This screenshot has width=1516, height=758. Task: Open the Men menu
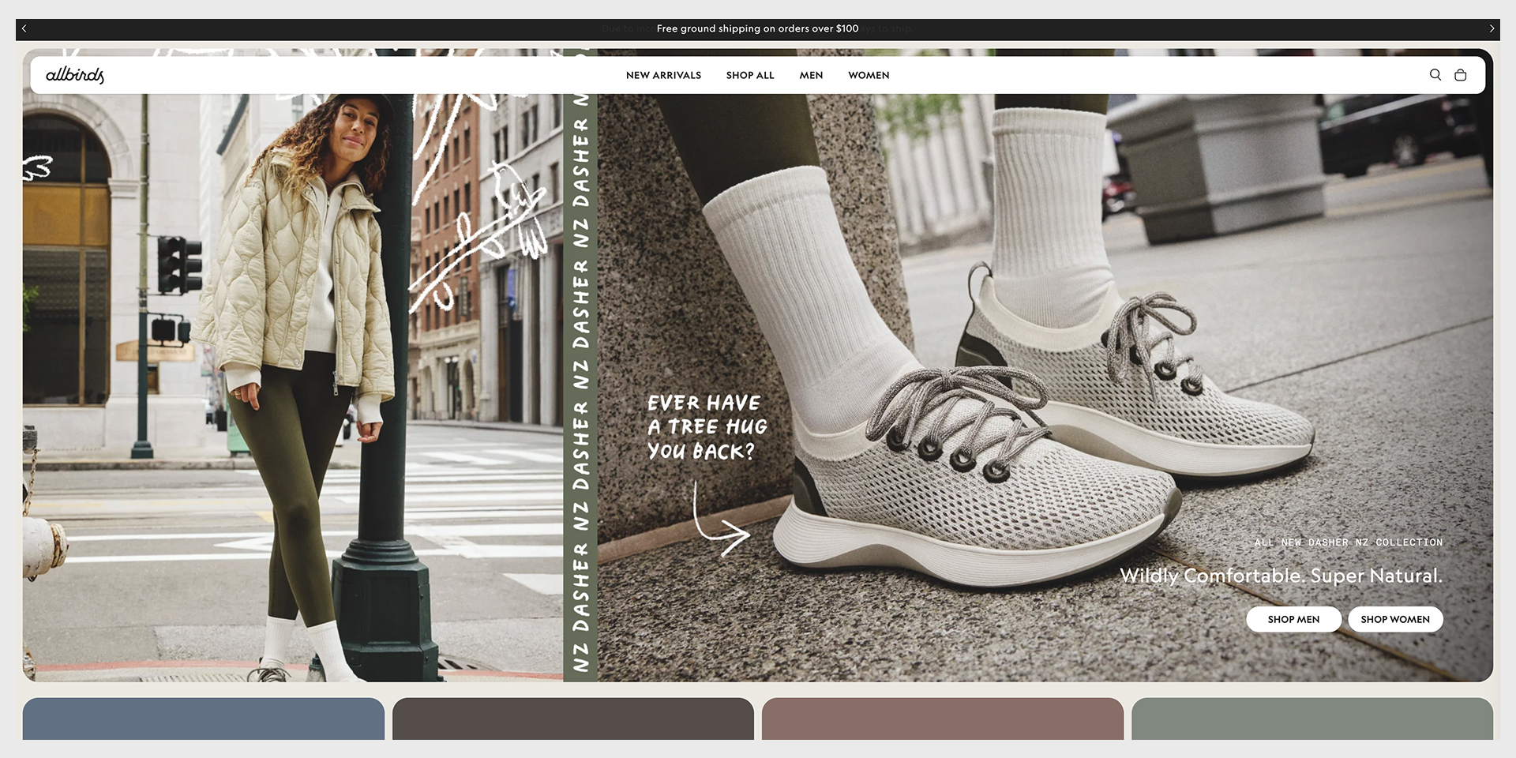(811, 75)
